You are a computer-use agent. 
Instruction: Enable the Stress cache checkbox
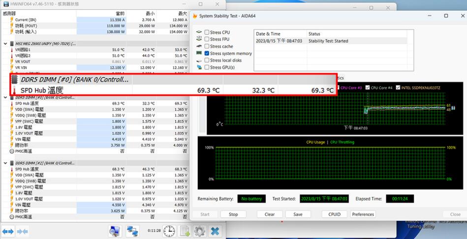pyautogui.click(x=207, y=46)
